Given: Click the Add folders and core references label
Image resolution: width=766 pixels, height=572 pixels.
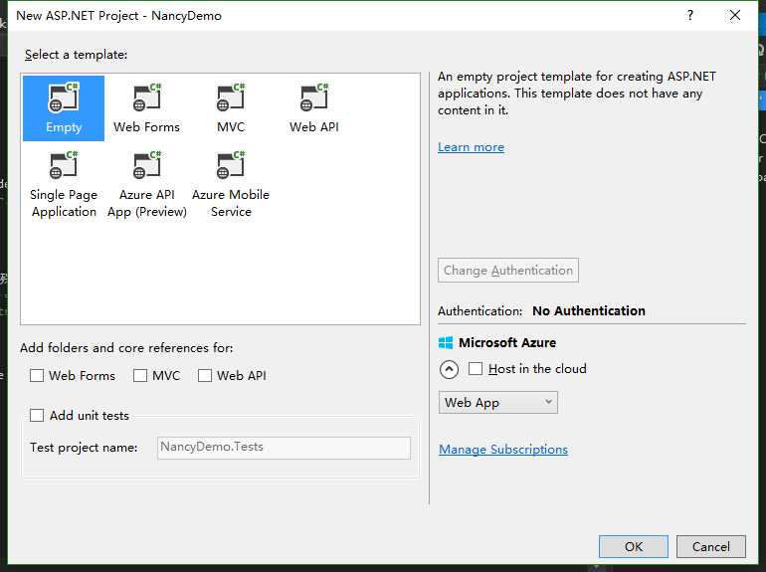Looking at the screenshot, I should pyautogui.click(x=126, y=348).
